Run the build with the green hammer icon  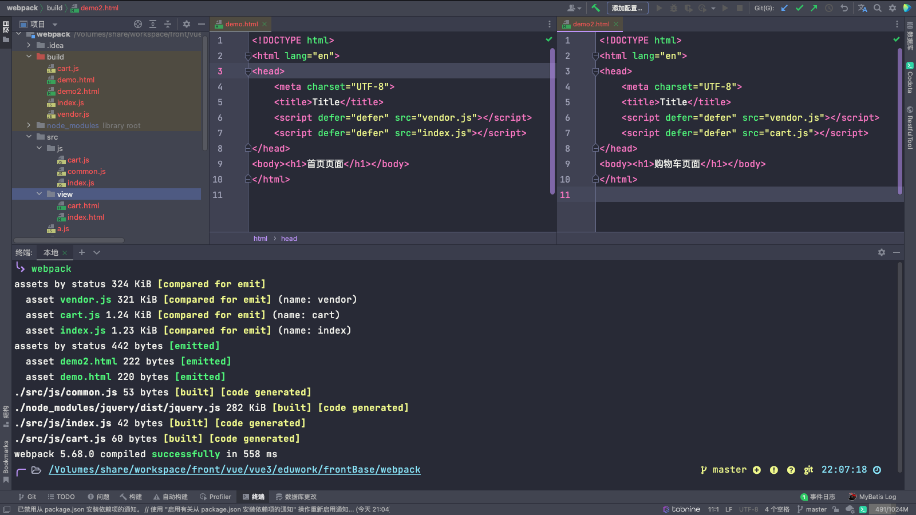pyautogui.click(x=595, y=7)
